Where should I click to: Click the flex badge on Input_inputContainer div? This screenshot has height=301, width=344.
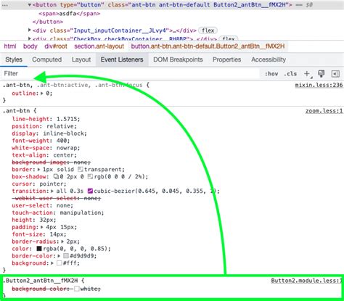point(208,30)
